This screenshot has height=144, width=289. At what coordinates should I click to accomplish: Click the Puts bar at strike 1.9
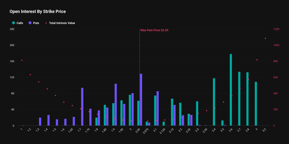[116, 104]
